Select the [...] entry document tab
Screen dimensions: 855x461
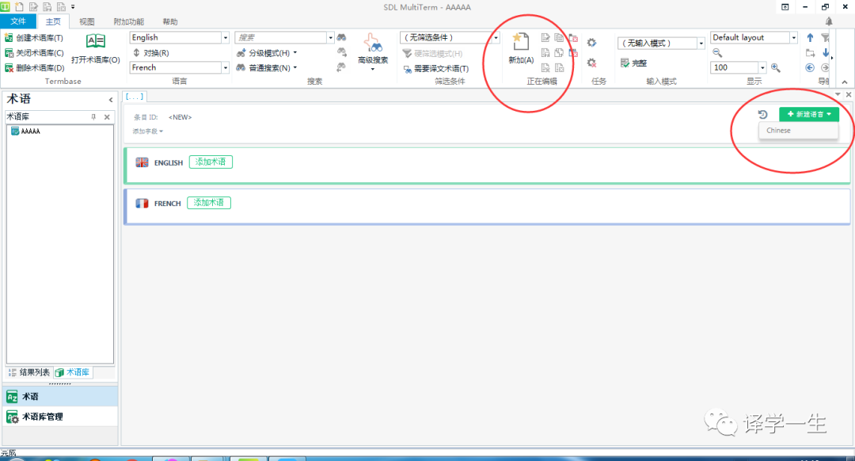click(x=134, y=96)
